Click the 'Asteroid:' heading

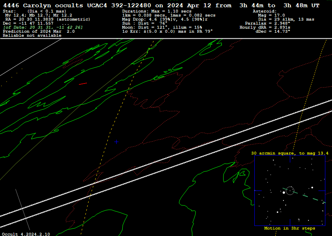[265, 11]
